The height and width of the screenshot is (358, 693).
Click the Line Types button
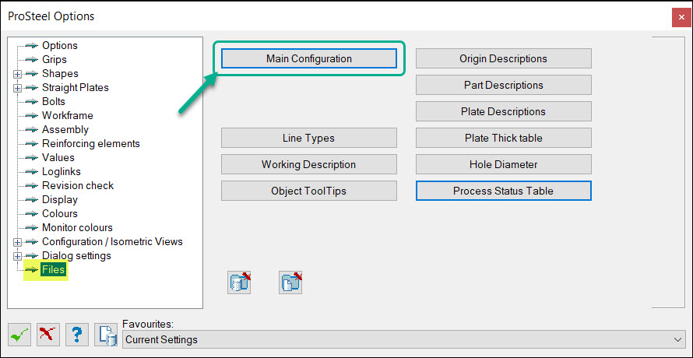[x=309, y=138]
